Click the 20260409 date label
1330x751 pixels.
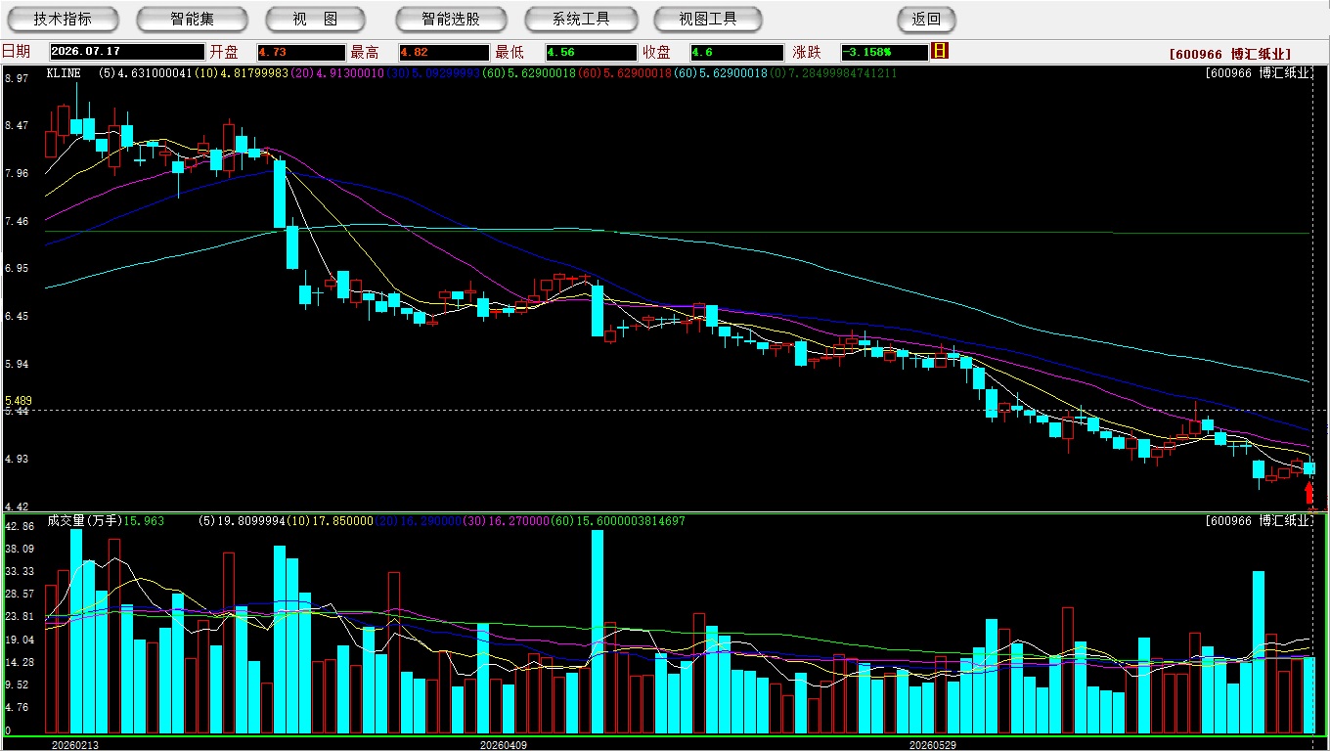(x=504, y=745)
